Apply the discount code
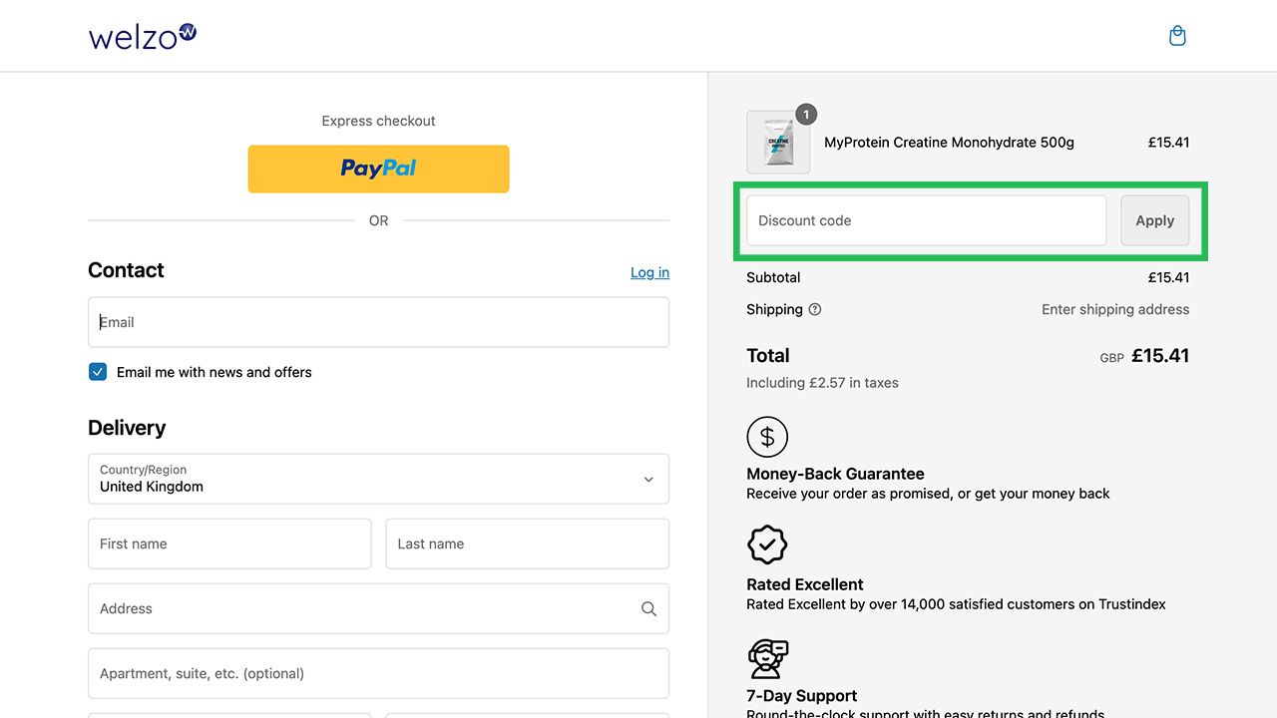 point(1154,220)
